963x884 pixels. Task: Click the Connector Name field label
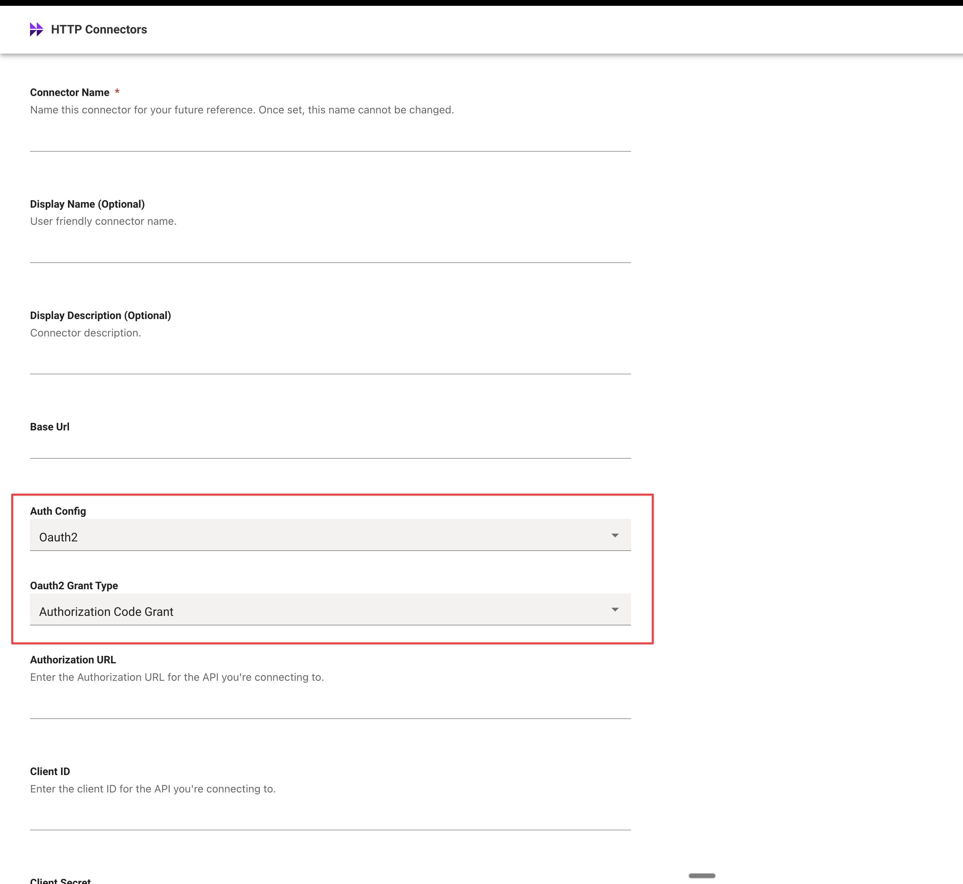pyautogui.click(x=70, y=92)
